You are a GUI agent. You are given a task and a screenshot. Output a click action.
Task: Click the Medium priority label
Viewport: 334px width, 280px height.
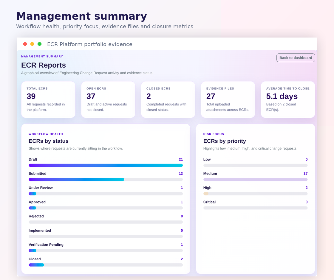coord(210,173)
